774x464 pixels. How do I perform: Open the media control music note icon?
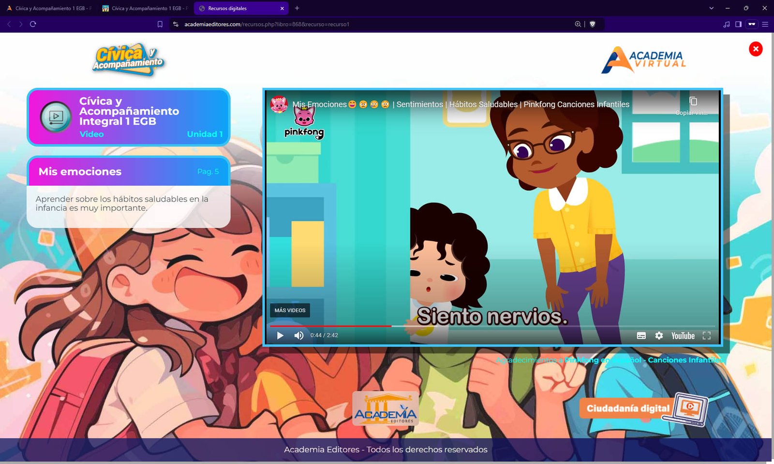[x=726, y=24]
